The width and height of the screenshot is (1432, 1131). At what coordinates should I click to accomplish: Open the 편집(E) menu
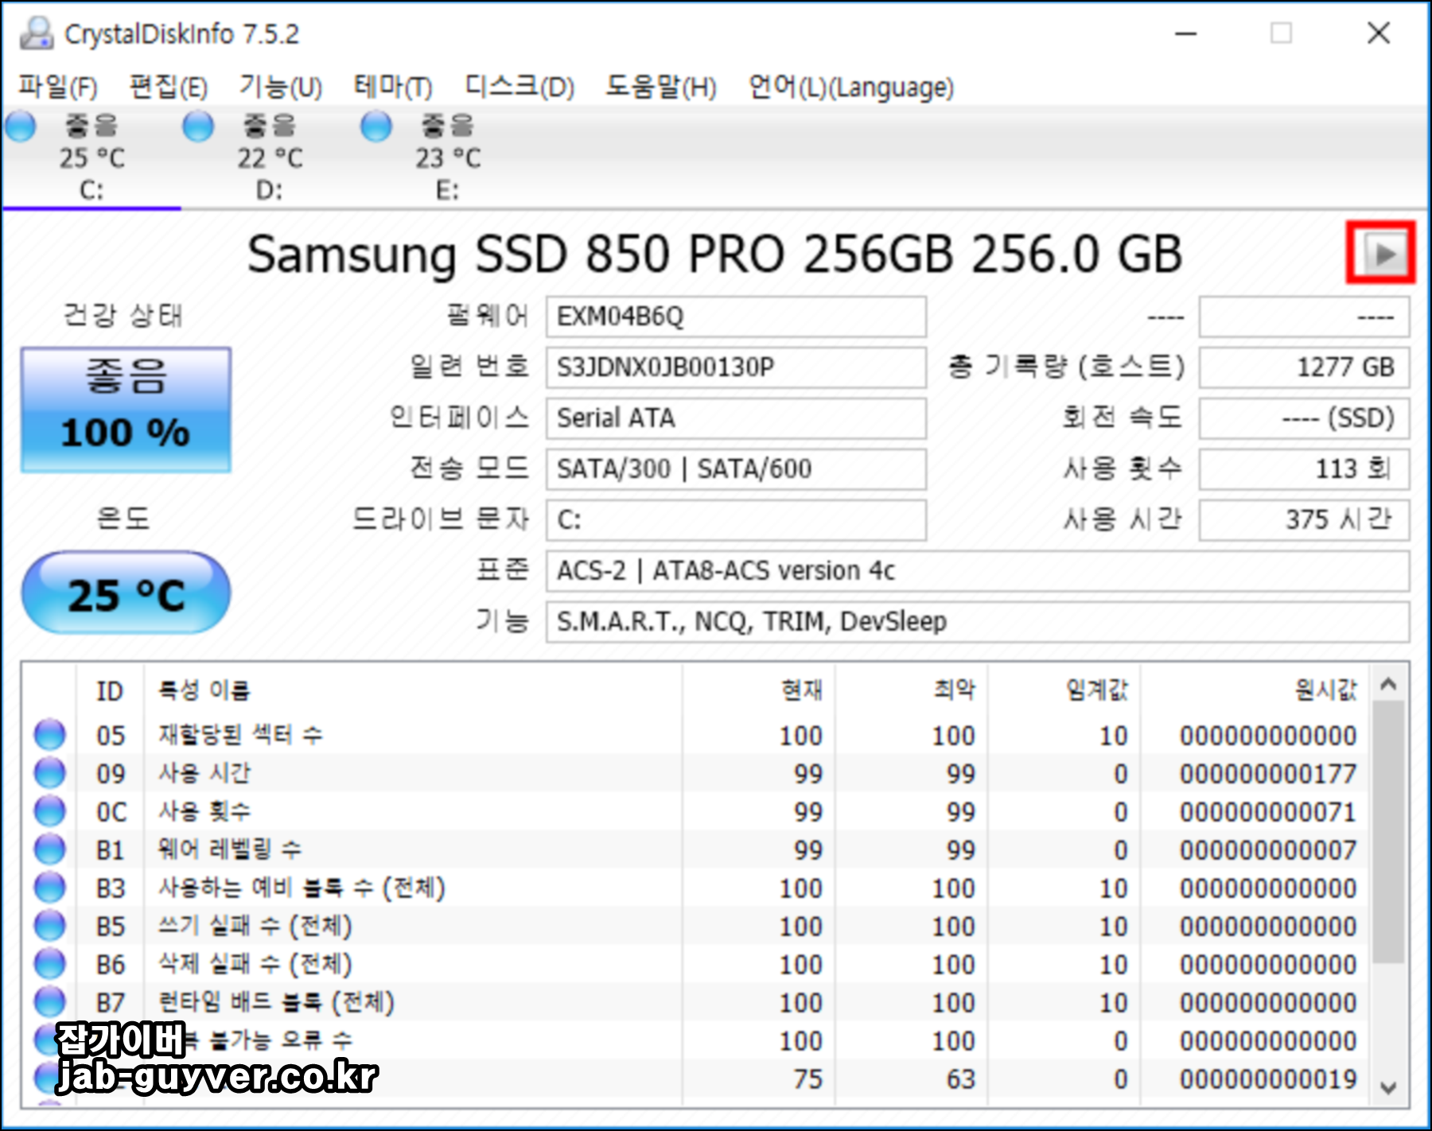[169, 86]
